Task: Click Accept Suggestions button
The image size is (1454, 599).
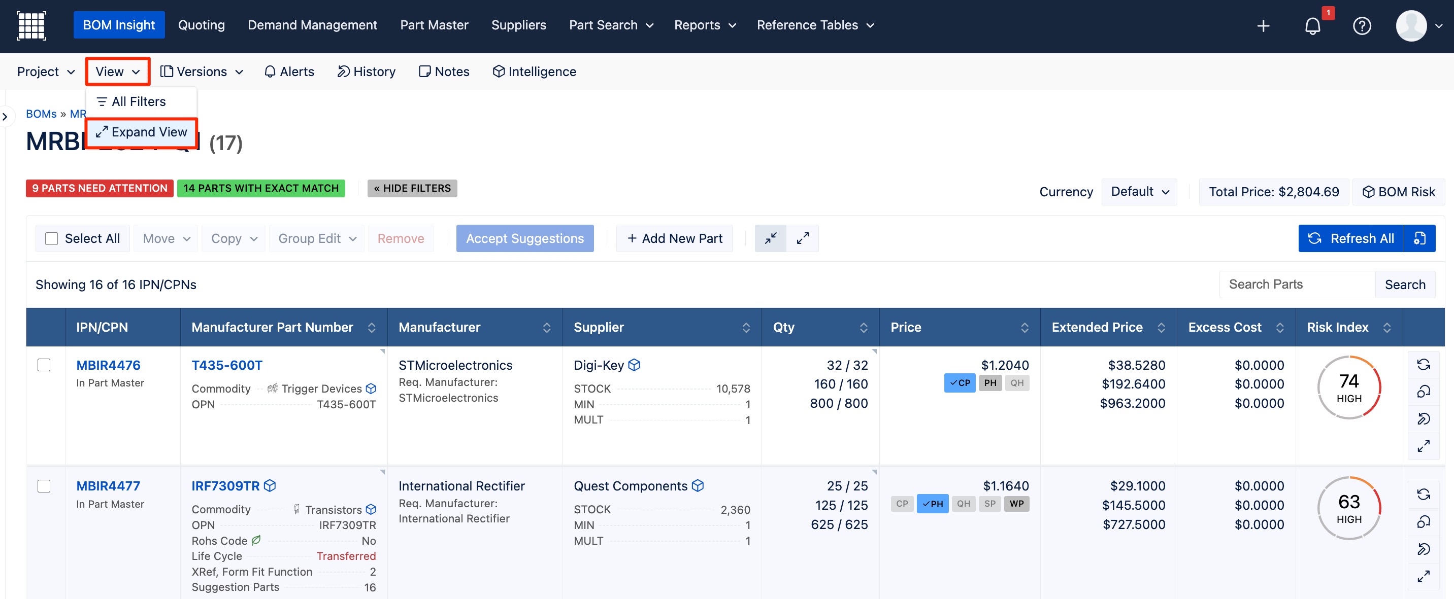Action: pyautogui.click(x=524, y=238)
